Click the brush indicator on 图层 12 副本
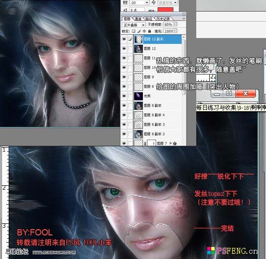Image resolution: width=266 pixels, height=259 pixels. (x=130, y=39)
